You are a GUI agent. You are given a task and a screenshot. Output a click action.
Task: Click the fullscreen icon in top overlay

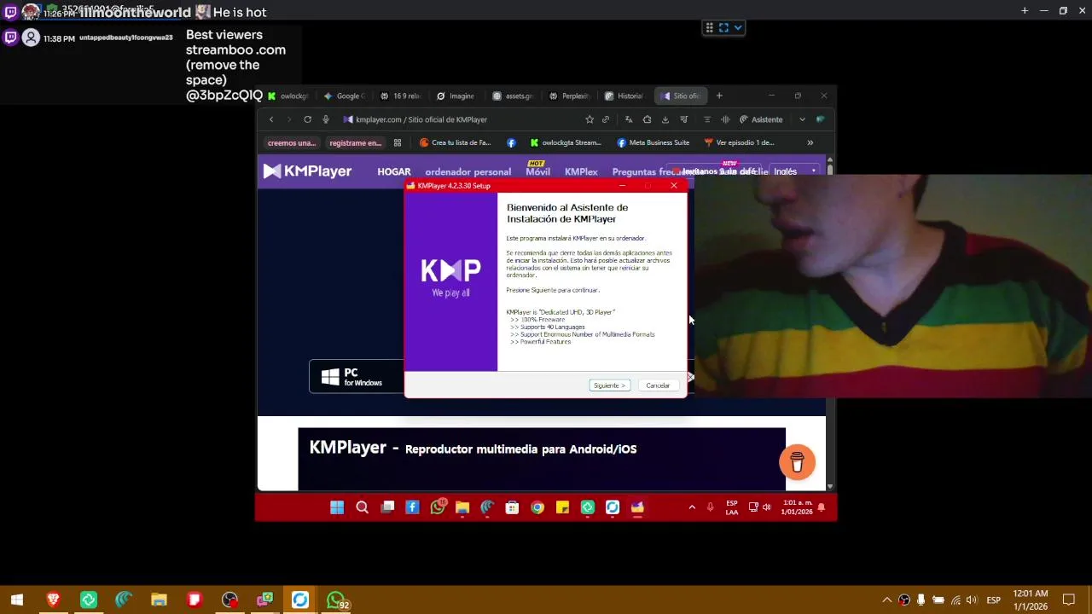pyautogui.click(x=723, y=27)
